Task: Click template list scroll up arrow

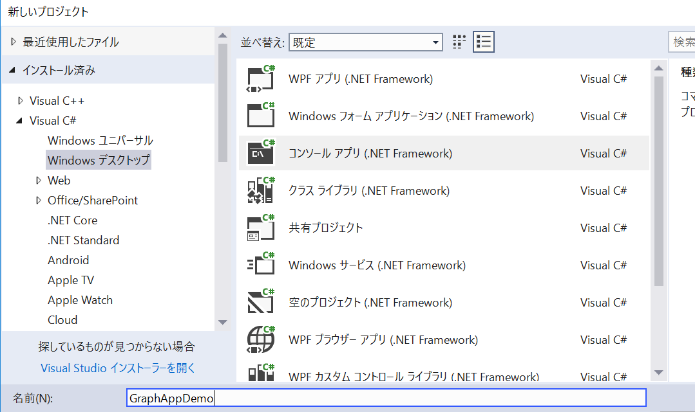Action: pyautogui.click(x=659, y=68)
